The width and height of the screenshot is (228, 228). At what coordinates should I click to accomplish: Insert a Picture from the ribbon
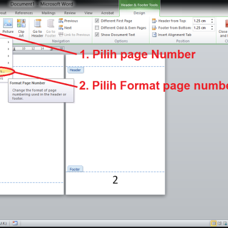pyautogui.click(x=8, y=26)
